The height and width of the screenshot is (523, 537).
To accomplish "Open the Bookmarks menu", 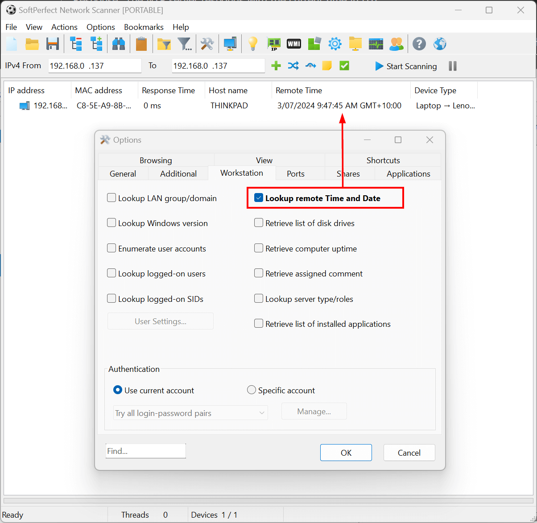I will [144, 27].
